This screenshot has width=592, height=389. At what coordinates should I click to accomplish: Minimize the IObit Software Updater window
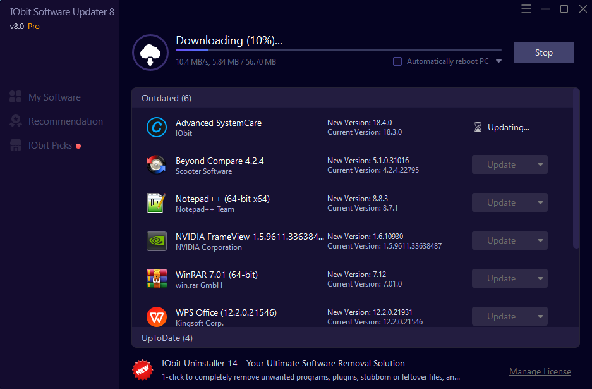coord(545,9)
